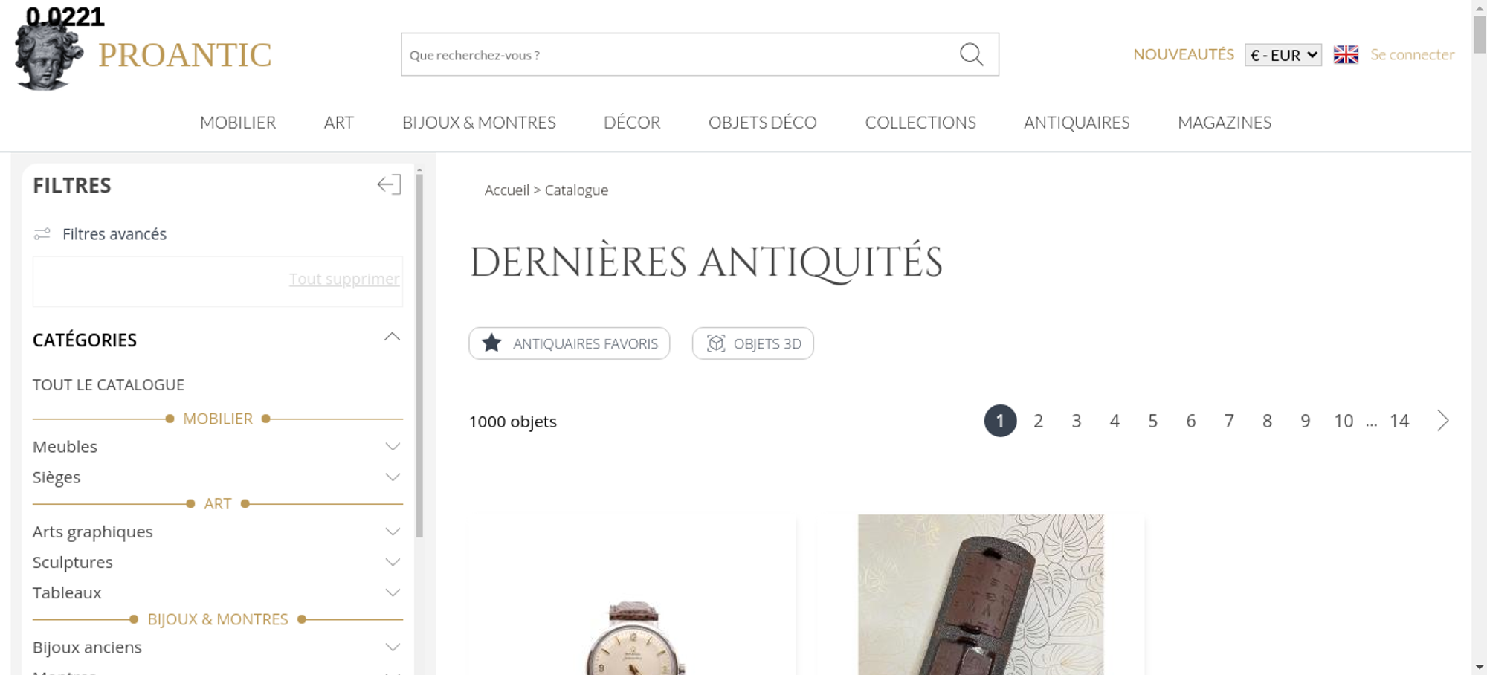Go to page 5 of results
This screenshot has width=1487, height=675.
[x=1152, y=421]
